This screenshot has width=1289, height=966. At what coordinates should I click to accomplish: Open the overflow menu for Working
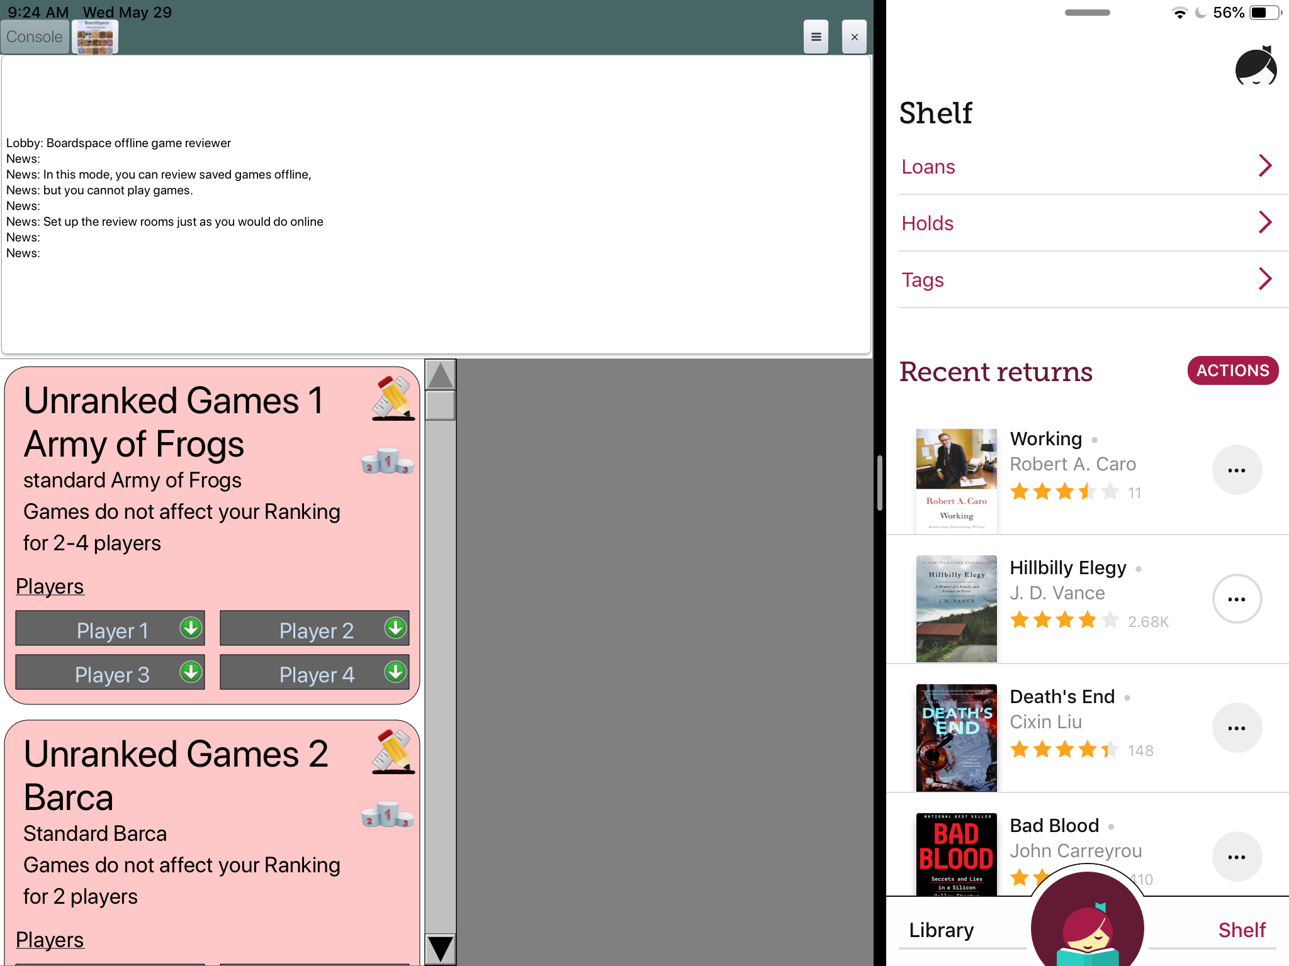click(x=1237, y=470)
